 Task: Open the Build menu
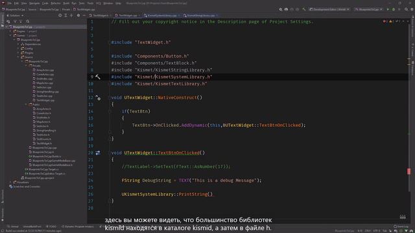click(x=66, y=3)
